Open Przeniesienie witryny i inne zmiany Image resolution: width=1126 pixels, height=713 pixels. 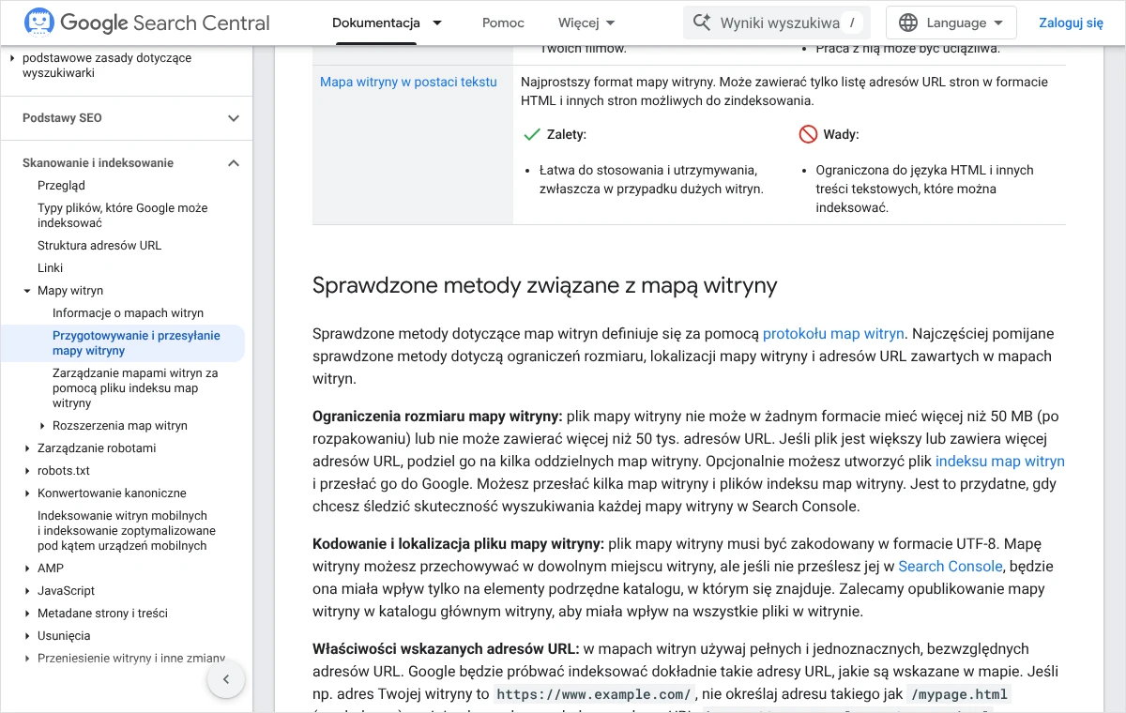(131, 659)
